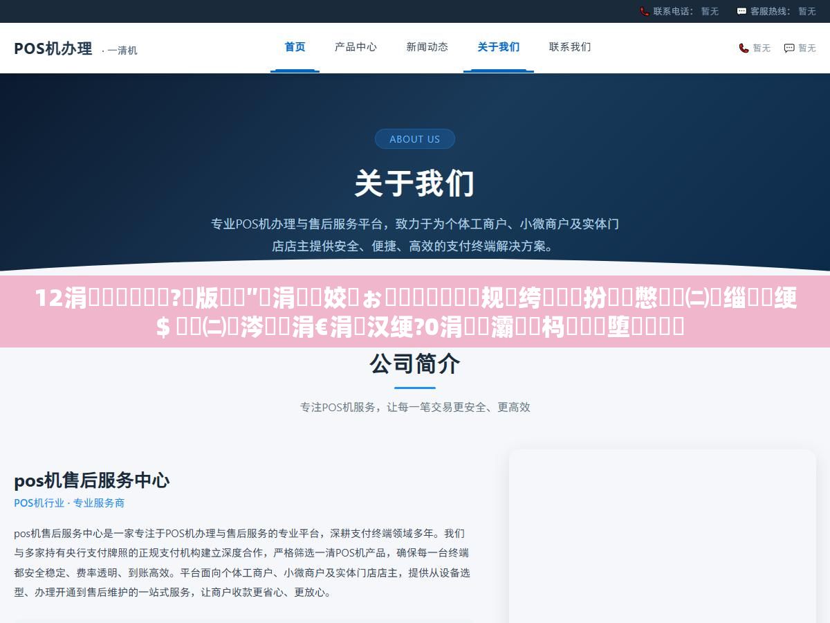Click the 联系电话 label in top bar
This screenshot has width=830, height=623.
click(x=674, y=11)
